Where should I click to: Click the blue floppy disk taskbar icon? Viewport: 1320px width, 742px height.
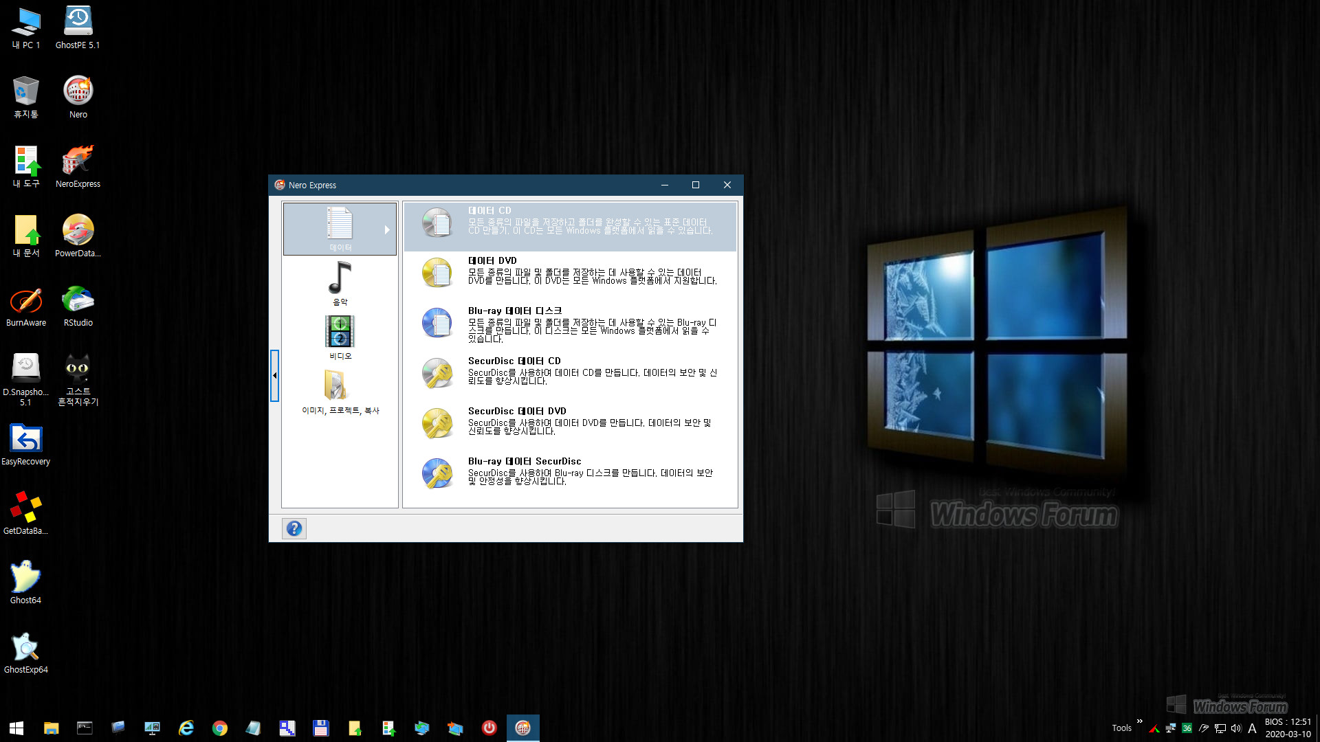[x=320, y=728]
